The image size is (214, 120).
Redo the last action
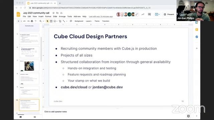point(28,21)
